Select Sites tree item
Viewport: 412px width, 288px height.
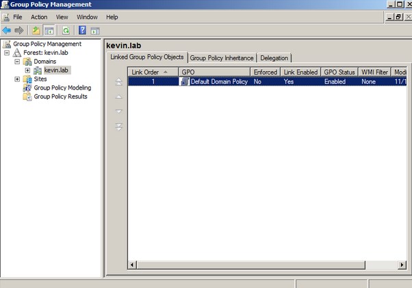point(40,79)
